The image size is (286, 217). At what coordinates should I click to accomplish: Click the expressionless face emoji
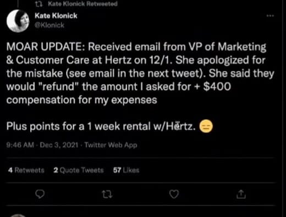point(206,126)
